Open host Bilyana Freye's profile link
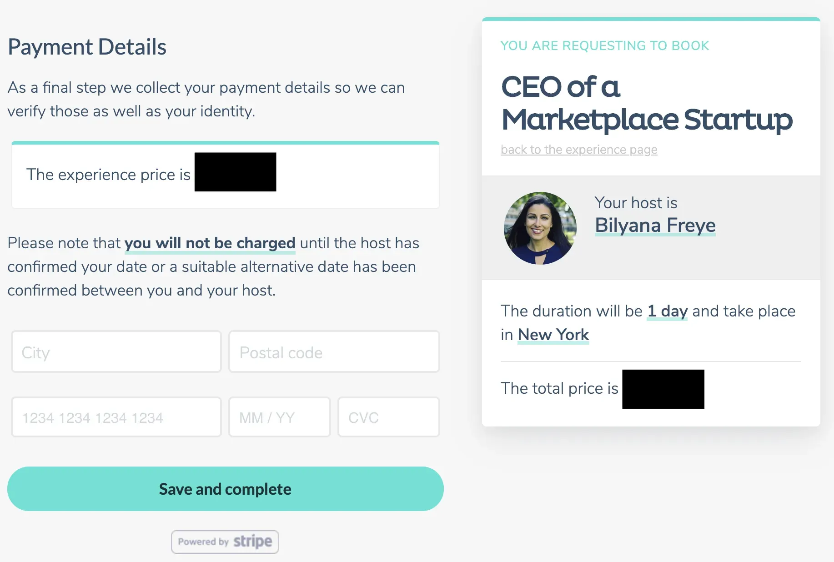834x562 pixels. click(655, 226)
